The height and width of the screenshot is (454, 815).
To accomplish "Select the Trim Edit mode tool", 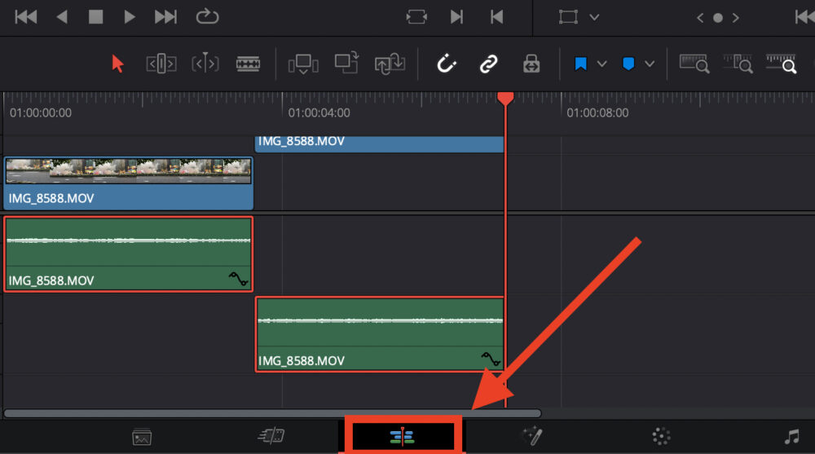I will click(x=161, y=64).
